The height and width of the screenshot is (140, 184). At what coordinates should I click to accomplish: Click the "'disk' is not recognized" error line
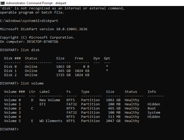click(x=62, y=8)
